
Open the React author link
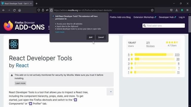(22, 65)
